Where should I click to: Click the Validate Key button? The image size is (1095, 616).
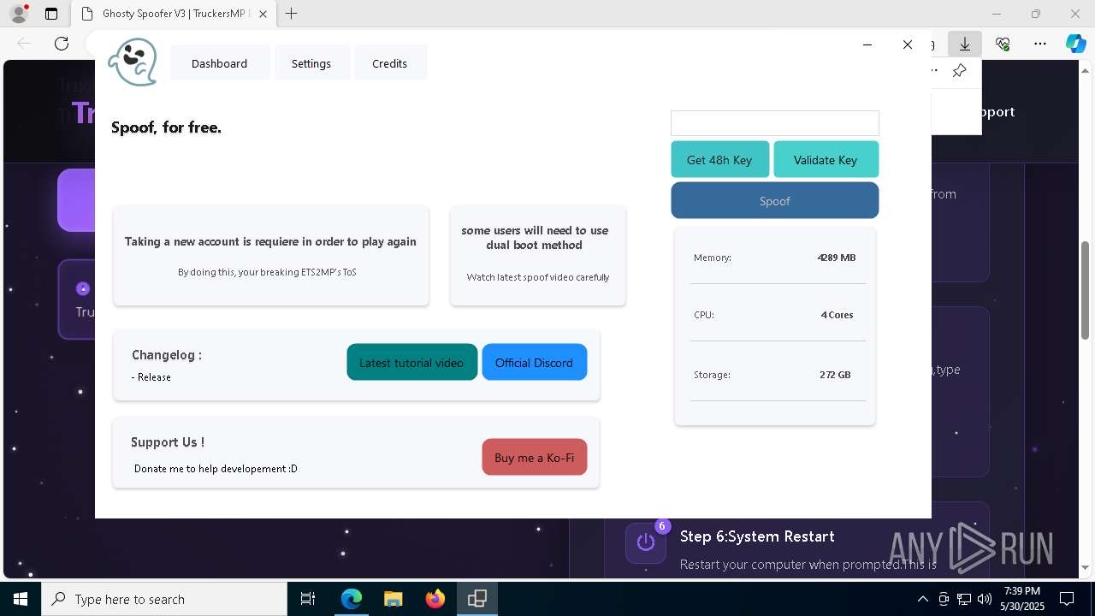826,160
